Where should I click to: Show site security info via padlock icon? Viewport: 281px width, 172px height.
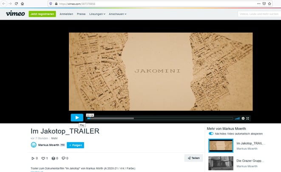56,3
